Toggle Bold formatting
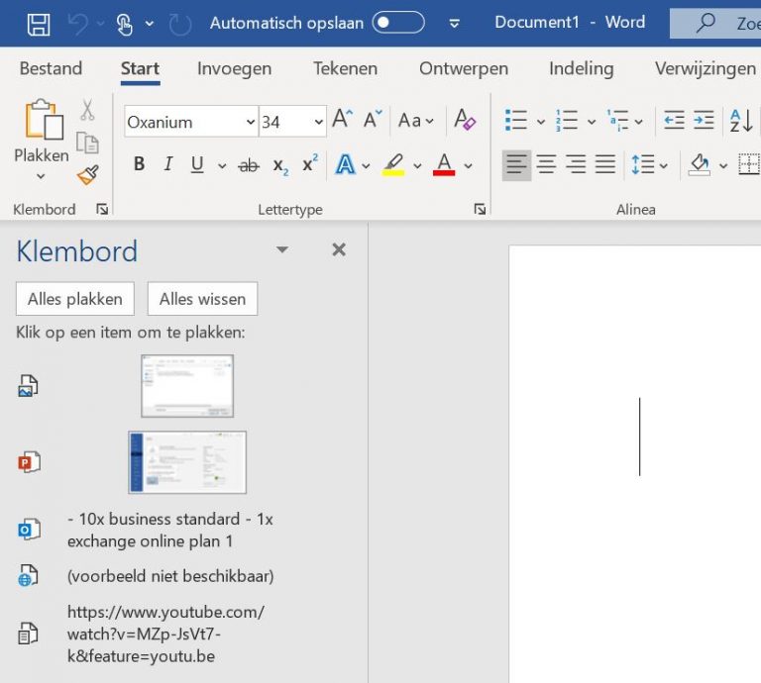 139,164
